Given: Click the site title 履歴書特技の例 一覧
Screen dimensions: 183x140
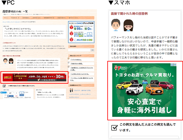Looking at the screenshot, I should tap(15, 11).
